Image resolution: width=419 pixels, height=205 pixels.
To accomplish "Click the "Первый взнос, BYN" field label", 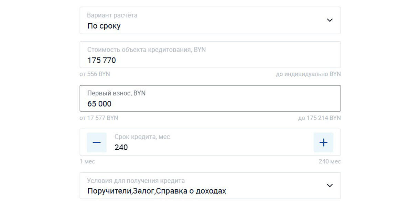I will coord(116,93).
